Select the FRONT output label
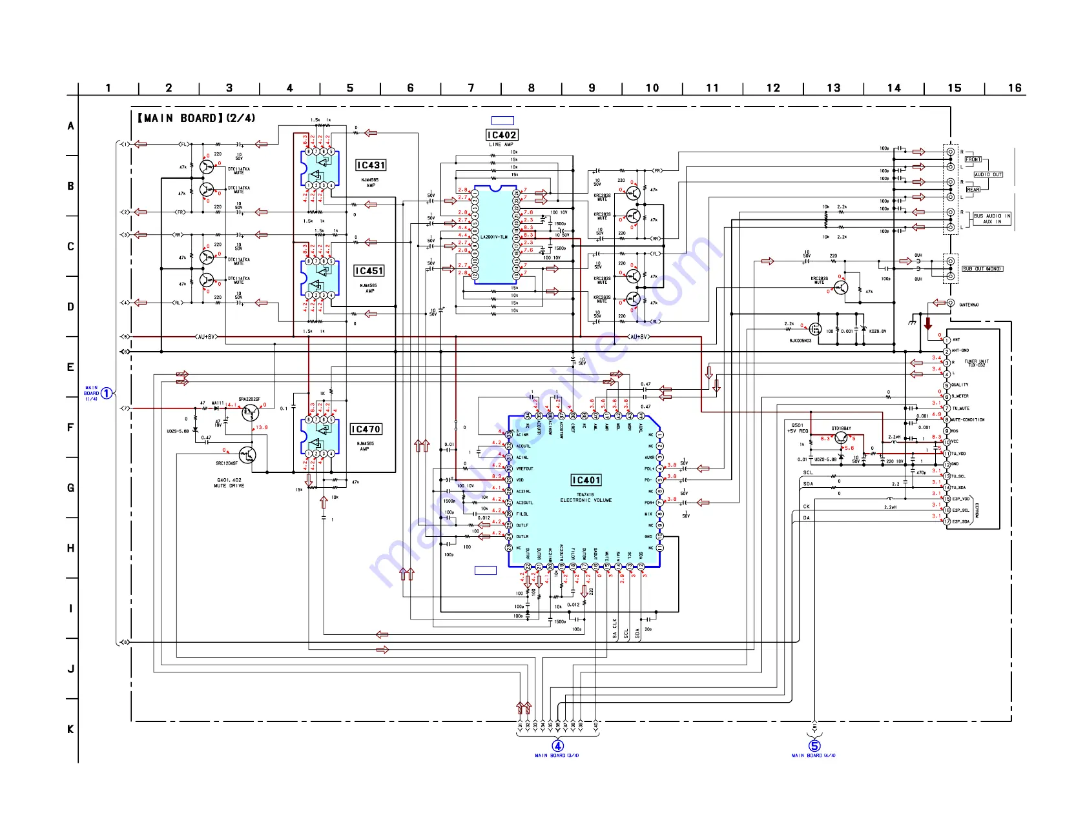Image resolution: width=1085 pixels, height=815 pixels. [x=973, y=159]
